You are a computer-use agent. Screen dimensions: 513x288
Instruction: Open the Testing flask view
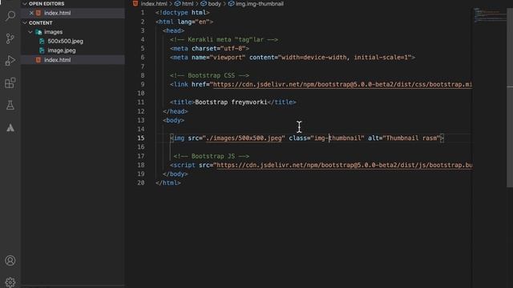point(10,105)
